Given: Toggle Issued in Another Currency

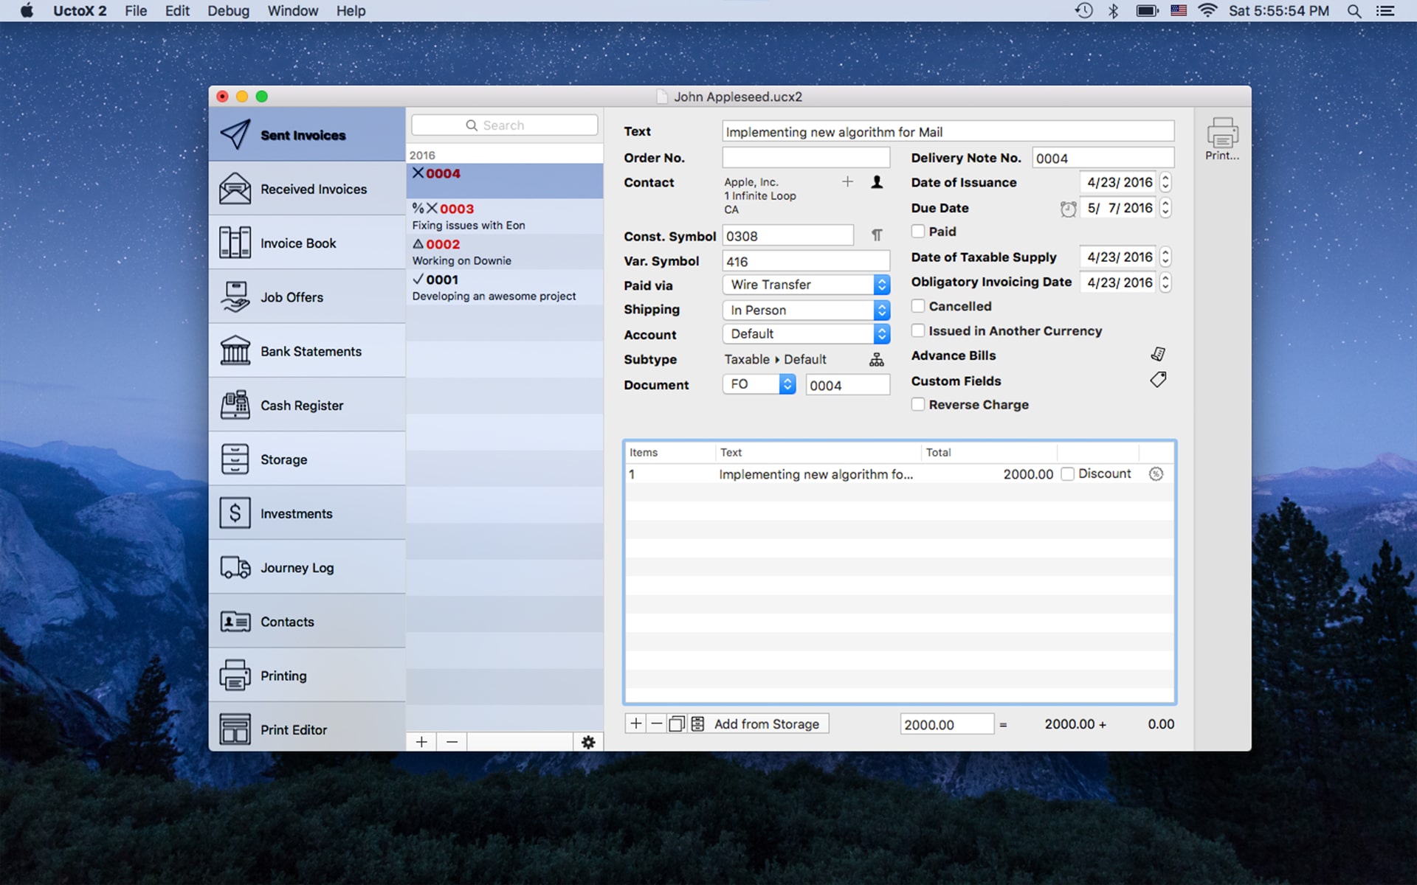Looking at the screenshot, I should coord(916,330).
